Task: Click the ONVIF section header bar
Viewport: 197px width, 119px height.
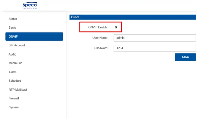Action: click(133, 17)
